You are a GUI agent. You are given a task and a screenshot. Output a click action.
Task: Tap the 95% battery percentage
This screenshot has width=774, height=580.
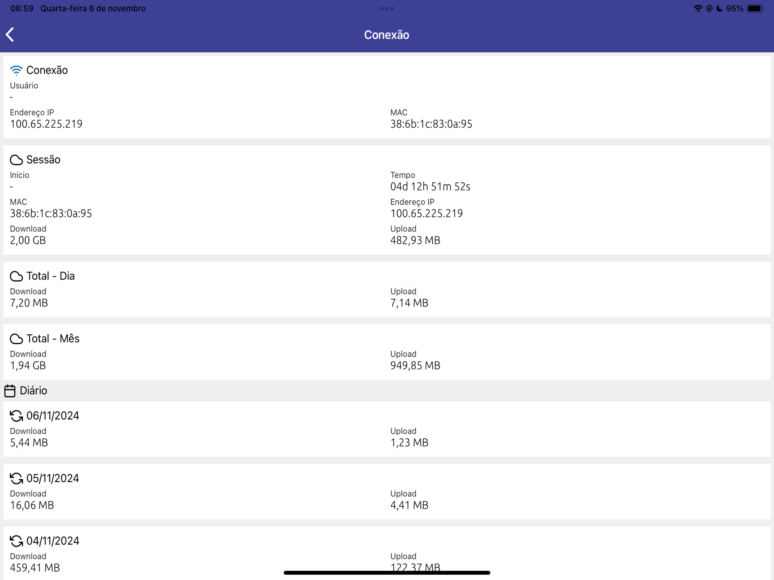click(x=734, y=8)
